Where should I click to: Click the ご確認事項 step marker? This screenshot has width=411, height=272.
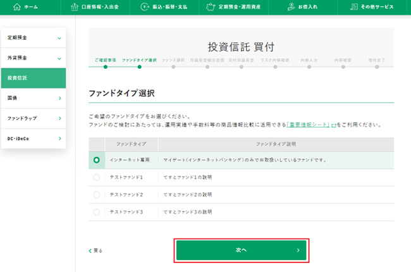106,67
